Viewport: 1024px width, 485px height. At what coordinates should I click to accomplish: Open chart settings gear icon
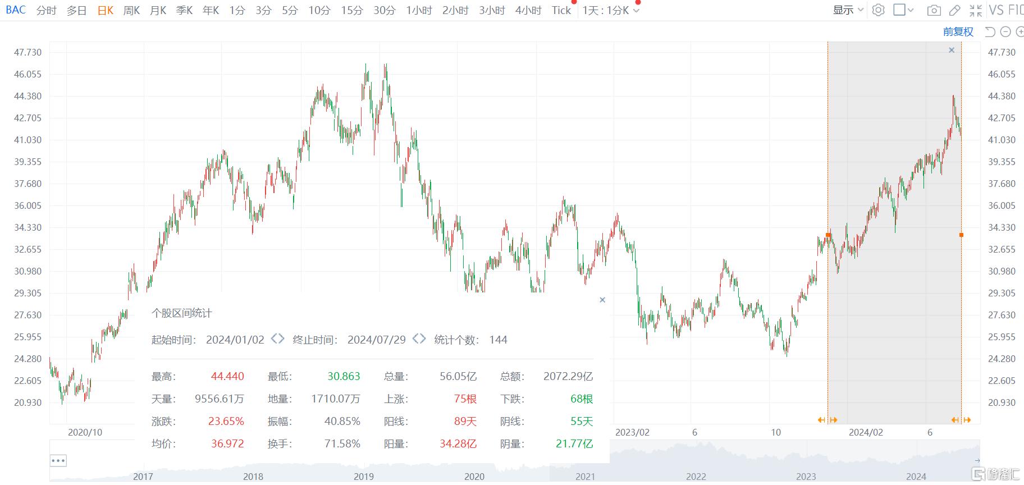coord(879,10)
